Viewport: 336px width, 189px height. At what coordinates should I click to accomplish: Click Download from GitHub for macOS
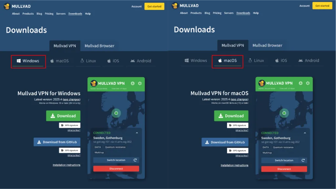(225, 142)
